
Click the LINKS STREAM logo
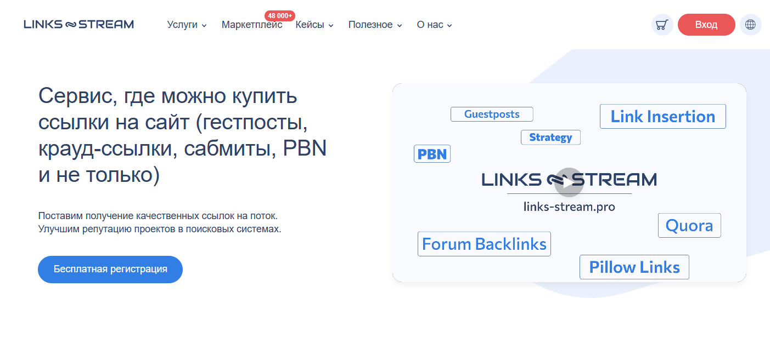pos(78,24)
